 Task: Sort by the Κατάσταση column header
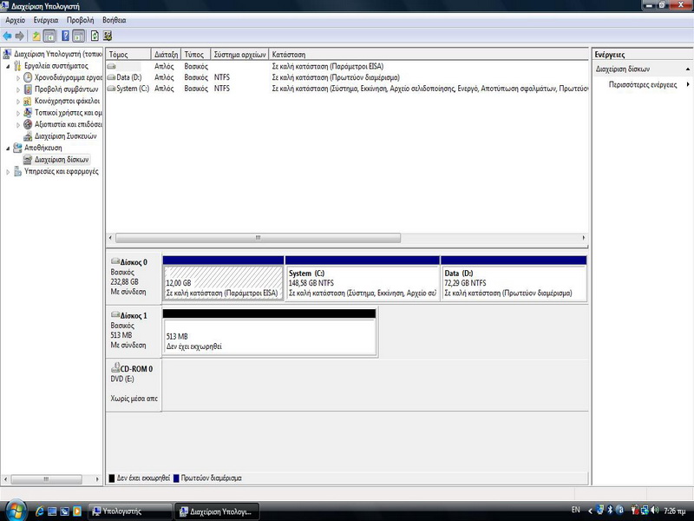click(x=429, y=55)
